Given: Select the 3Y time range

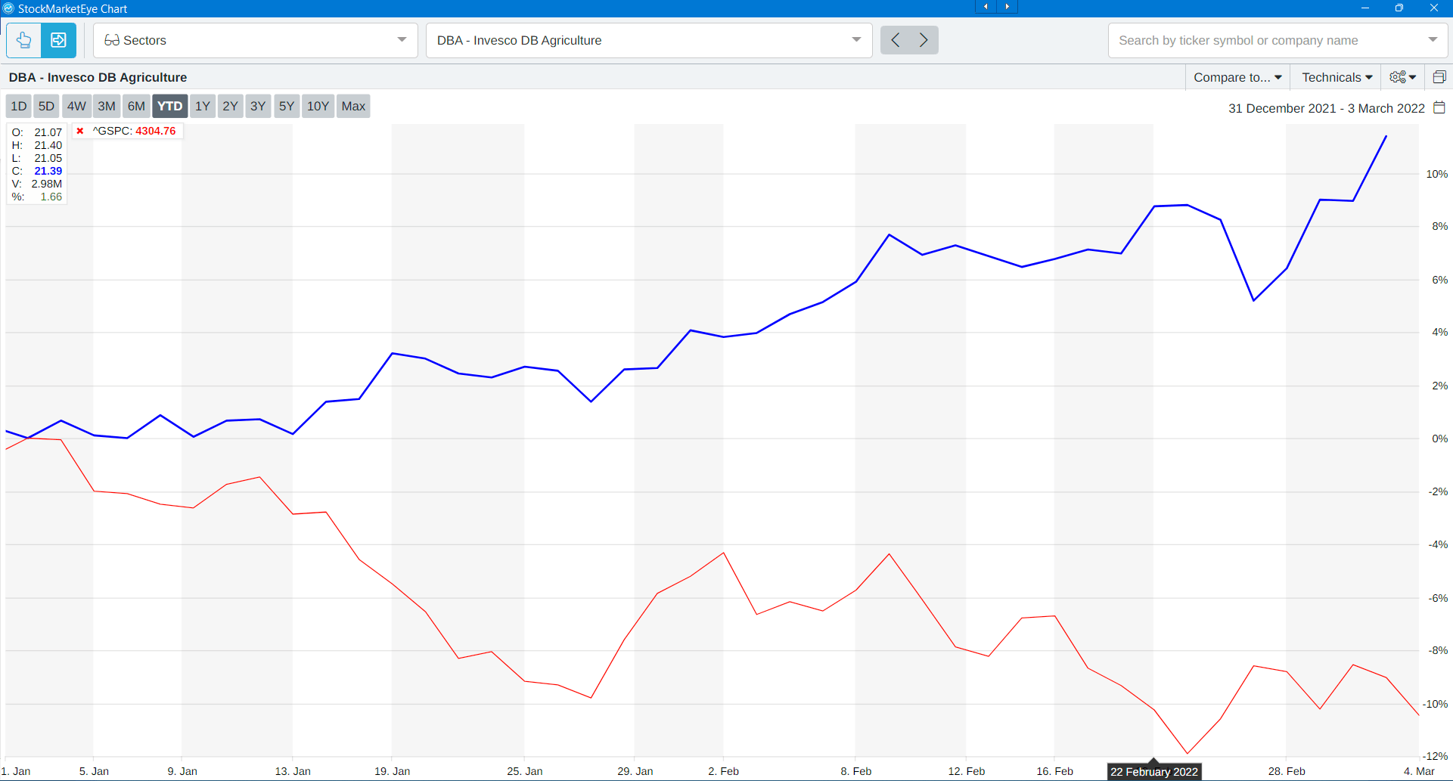Looking at the screenshot, I should coord(258,106).
